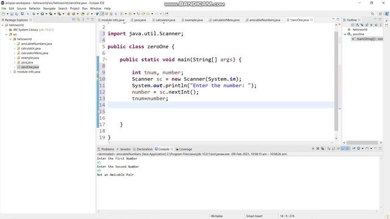Screen dimensions: 390x219
Task: Minimize the Package Explorer view
Action: coord(88,19)
